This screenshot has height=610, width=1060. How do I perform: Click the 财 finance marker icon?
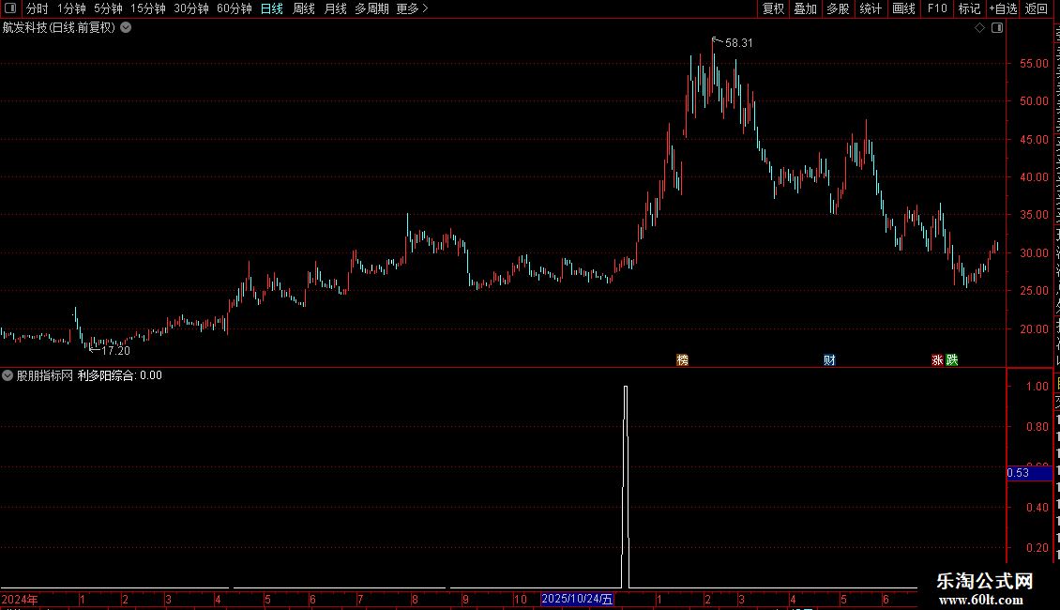pos(829,359)
